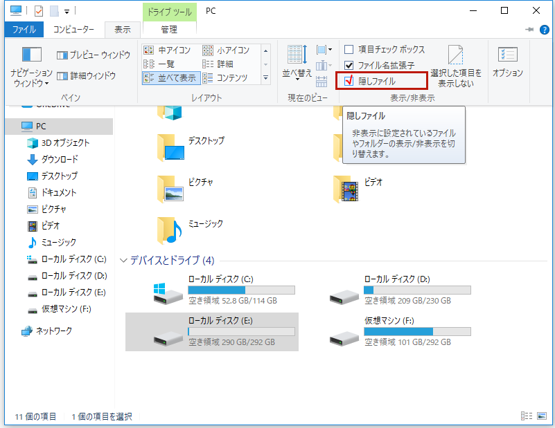555x428 pixels.
Task: Click the properties checkmark icon in title bar
Action: click(39, 11)
